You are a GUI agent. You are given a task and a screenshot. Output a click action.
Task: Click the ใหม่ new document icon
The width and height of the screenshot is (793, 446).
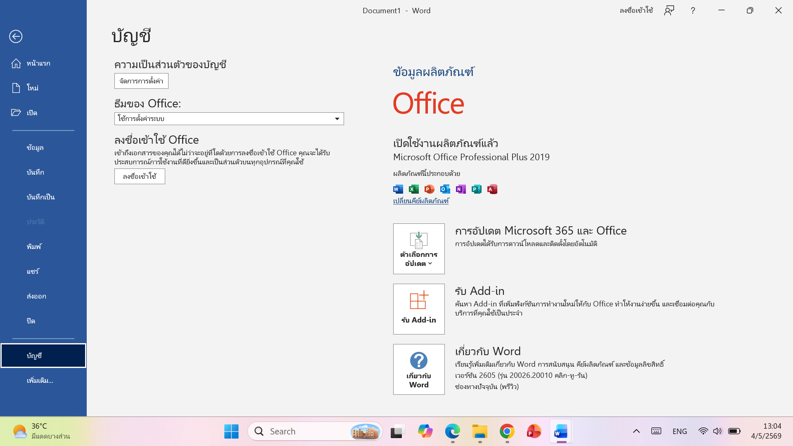pyautogui.click(x=16, y=88)
